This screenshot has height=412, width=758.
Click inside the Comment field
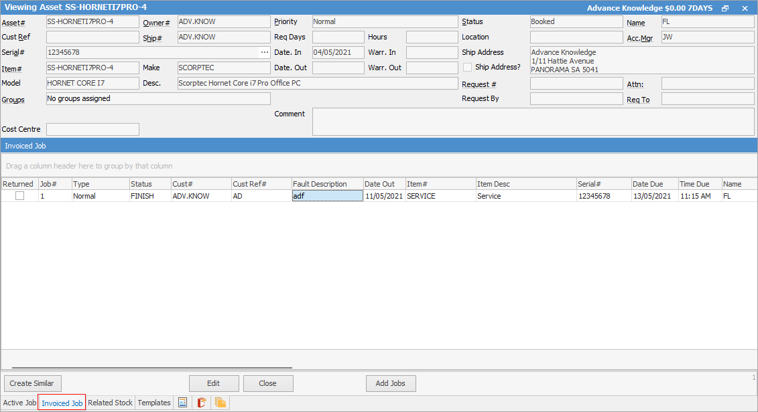(533, 120)
